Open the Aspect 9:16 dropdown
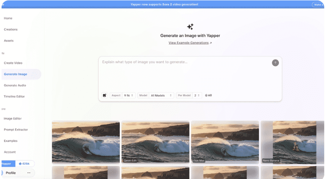This screenshot has width=325, height=179. (x=122, y=96)
